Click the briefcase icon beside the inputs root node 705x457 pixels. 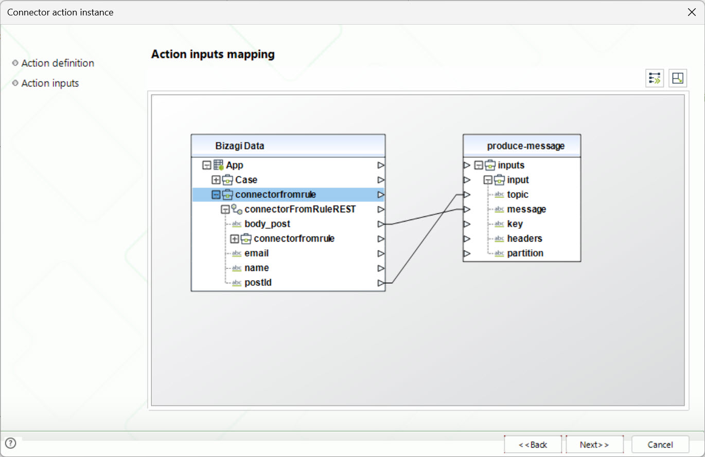[490, 165]
